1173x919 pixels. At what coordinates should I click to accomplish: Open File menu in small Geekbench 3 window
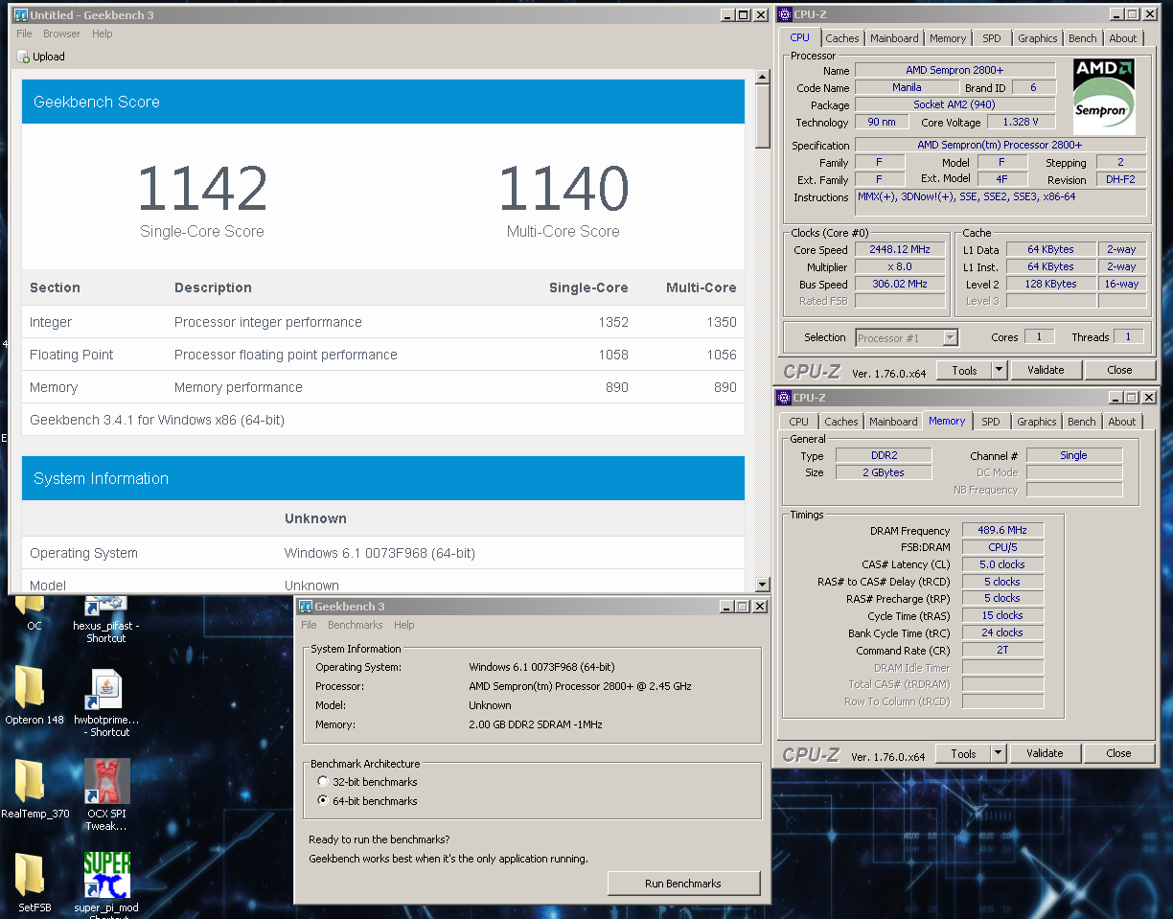point(309,625)
